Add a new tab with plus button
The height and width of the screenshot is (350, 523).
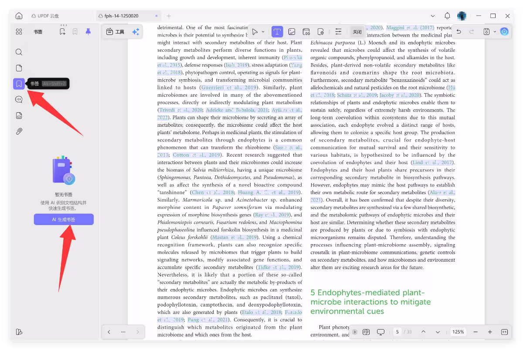pyautogui.click(x=169, y=16)
